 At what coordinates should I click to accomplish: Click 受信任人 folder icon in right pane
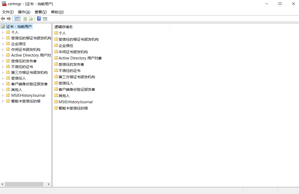pos(56,83)
